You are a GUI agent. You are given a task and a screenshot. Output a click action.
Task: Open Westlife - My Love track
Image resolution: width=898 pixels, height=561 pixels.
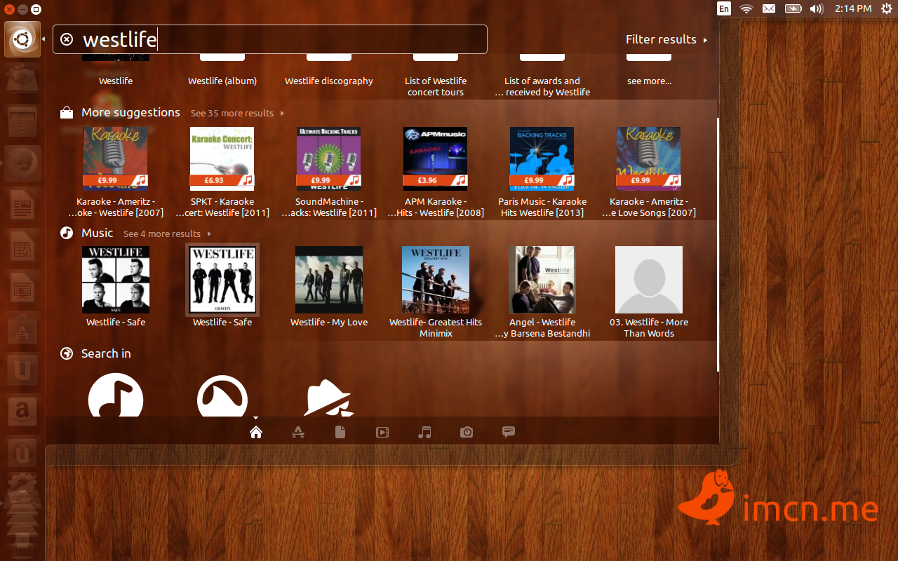tap(329, 286)
